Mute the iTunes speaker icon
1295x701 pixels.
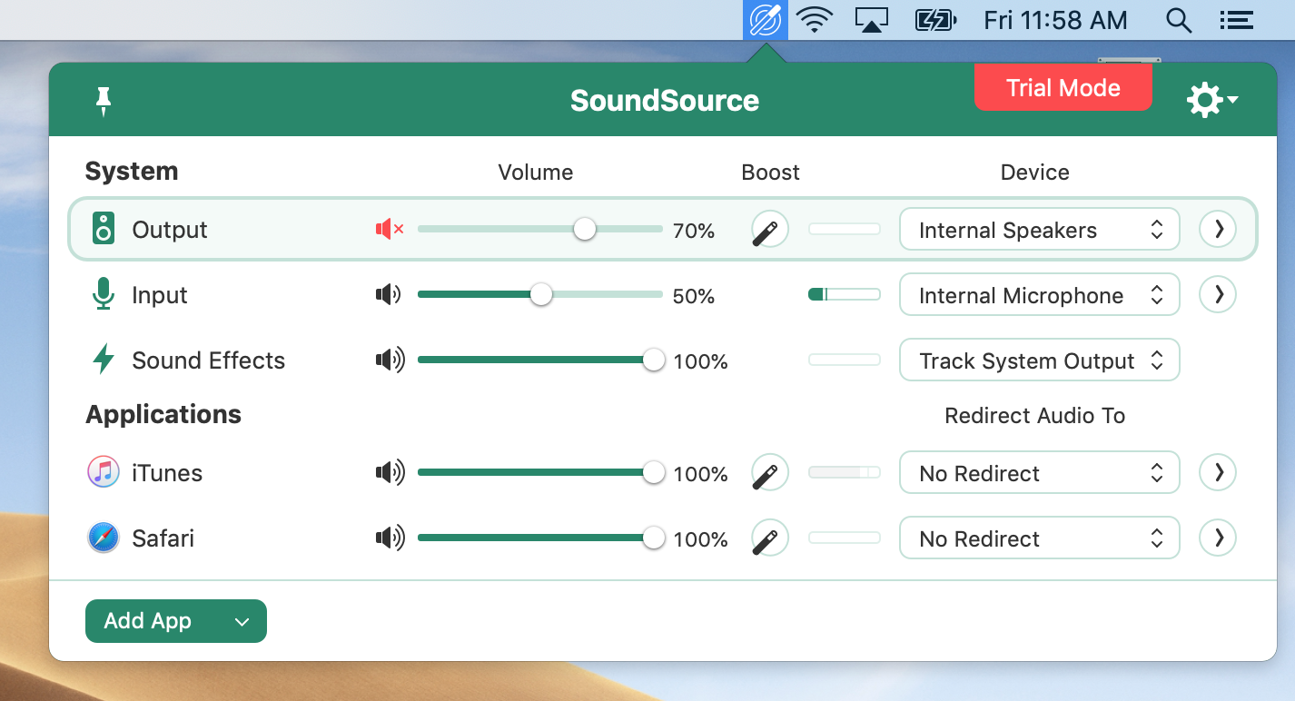[390, 473]
